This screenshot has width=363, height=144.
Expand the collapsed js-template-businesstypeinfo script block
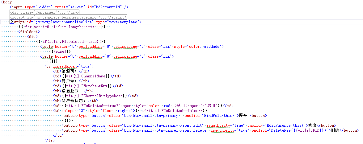(69, 17)
